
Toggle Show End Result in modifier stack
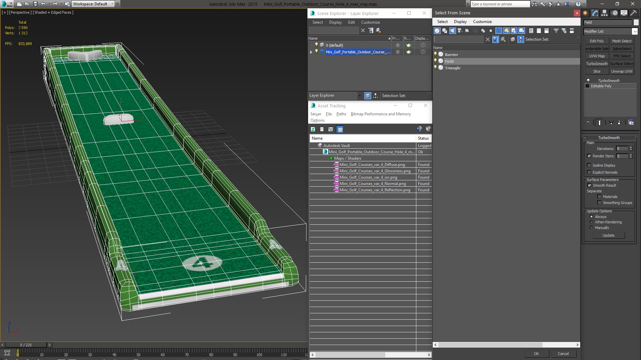600,123
